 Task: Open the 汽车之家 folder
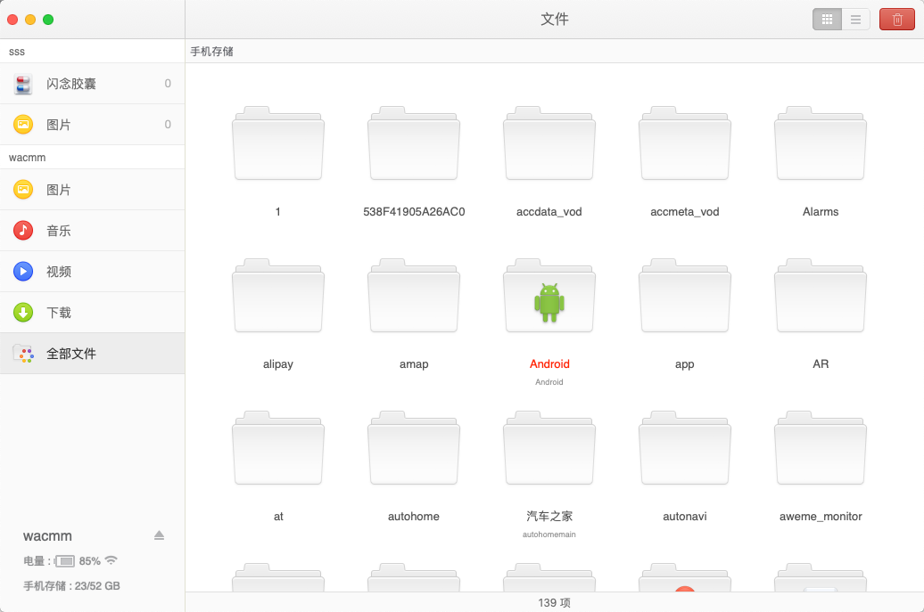[x=549, y=449]
